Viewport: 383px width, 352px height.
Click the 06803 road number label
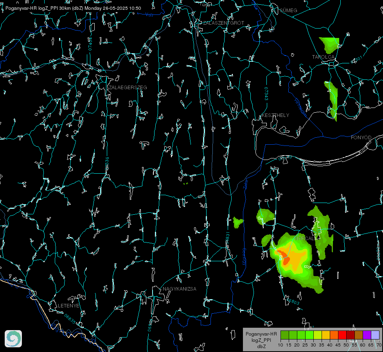293,302
